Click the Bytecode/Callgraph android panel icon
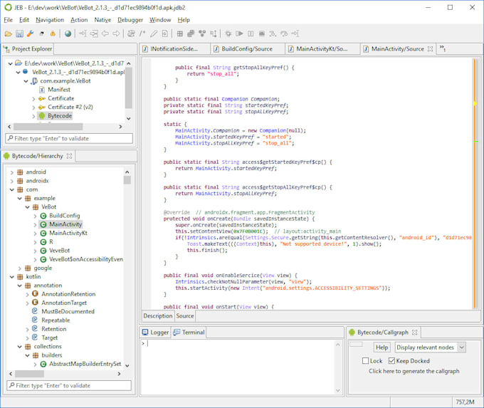 pyautogui.click(x=352, y=333)
